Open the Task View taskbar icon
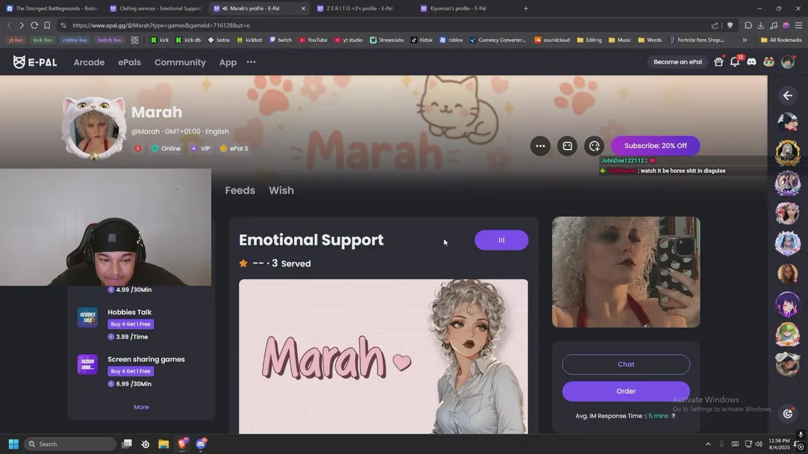808x454 pixels. (126, 444)
